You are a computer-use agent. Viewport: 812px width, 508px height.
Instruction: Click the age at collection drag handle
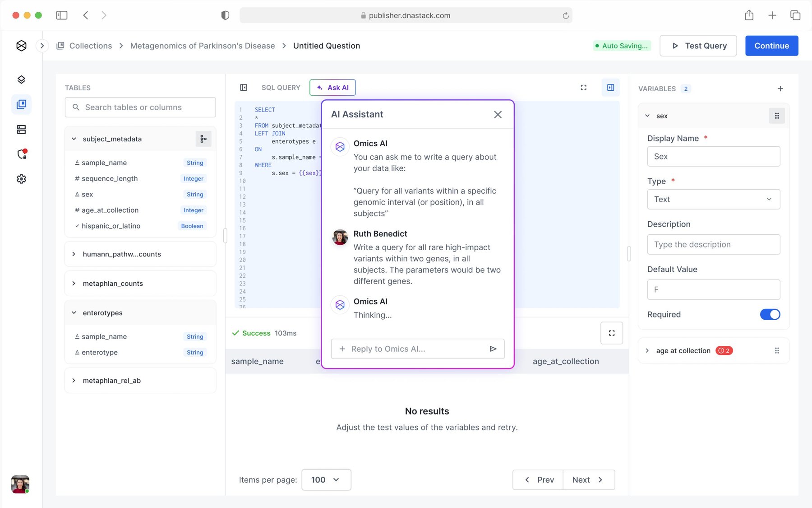pos(777,351)
